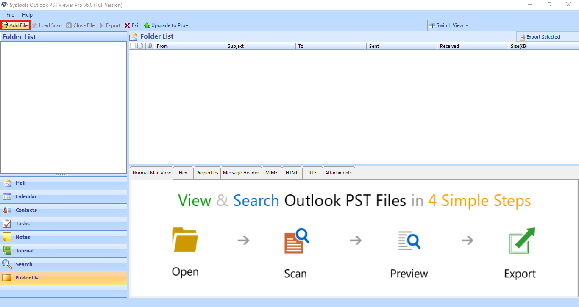
Task: Select Notes in the navigation pane
Action: tap(64, 237)
